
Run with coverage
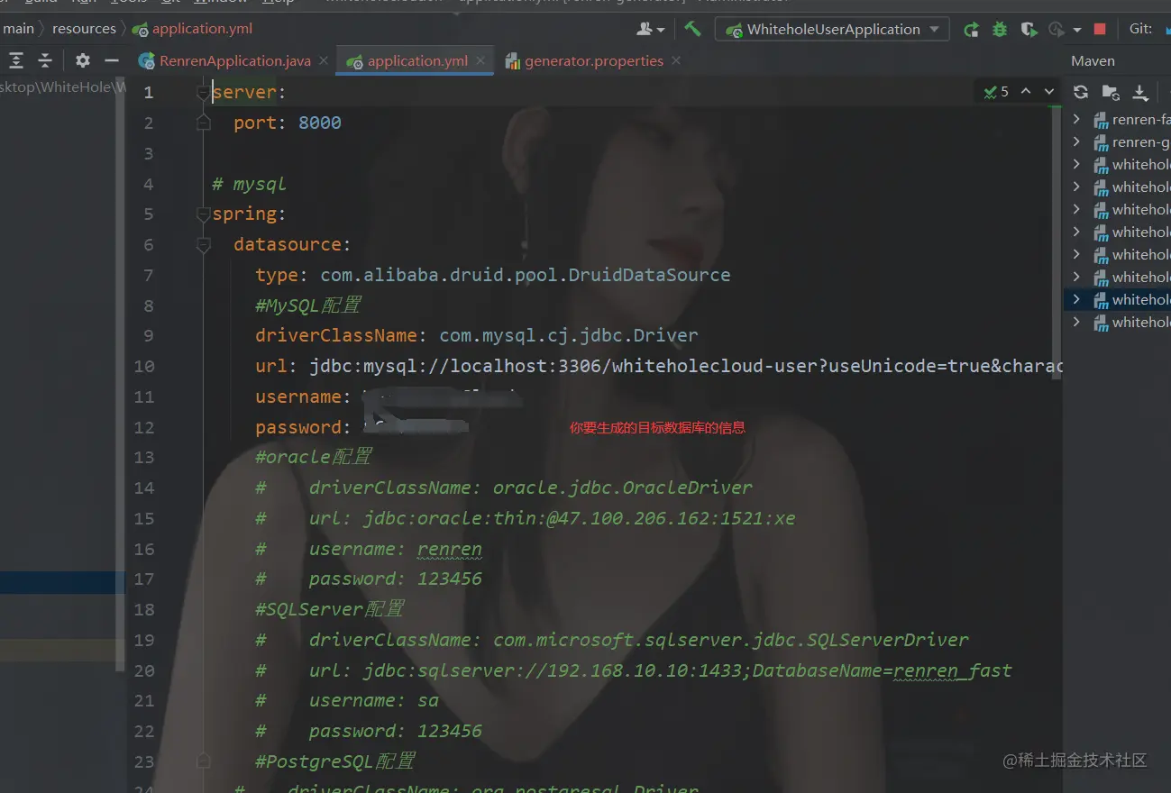click(x=1029, y=29)
